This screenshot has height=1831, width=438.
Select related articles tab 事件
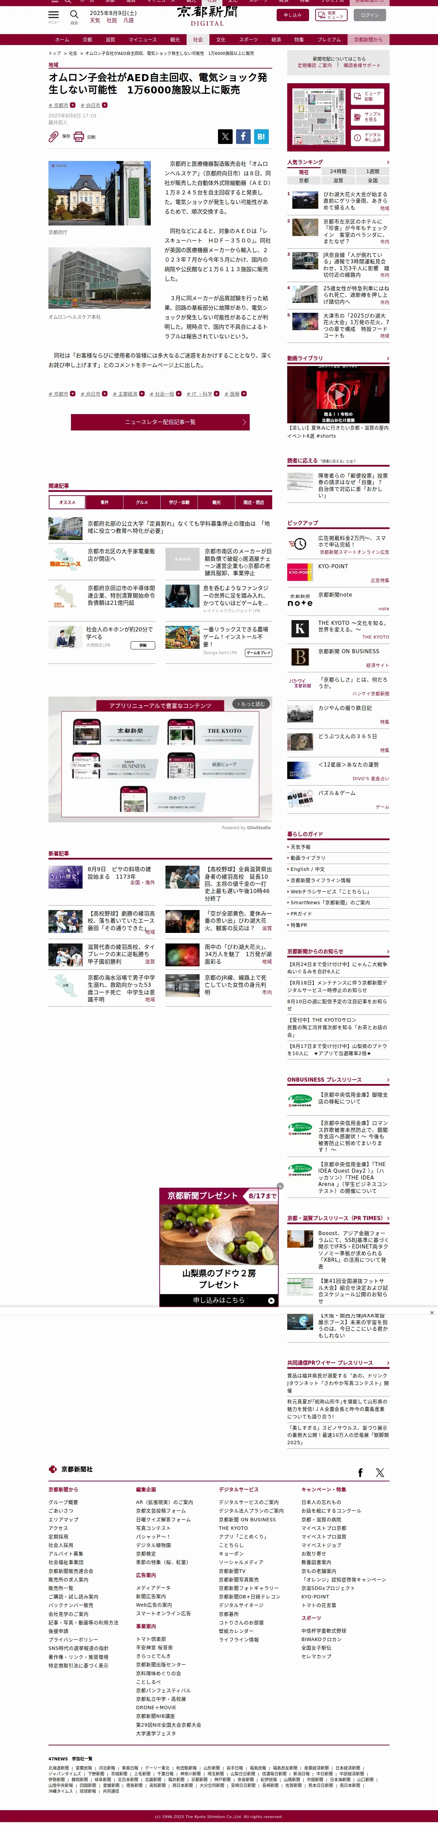pyautogui.click(x=104, y=502)
